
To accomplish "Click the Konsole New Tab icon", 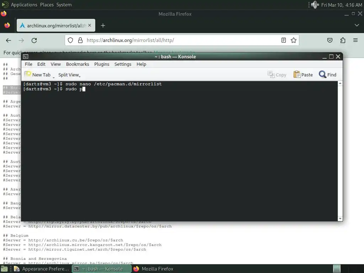I will click(x=28, y=75).
